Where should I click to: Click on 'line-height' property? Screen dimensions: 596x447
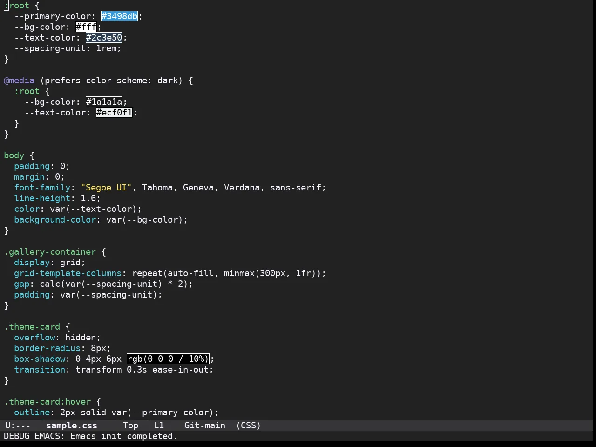pos(42,198)
